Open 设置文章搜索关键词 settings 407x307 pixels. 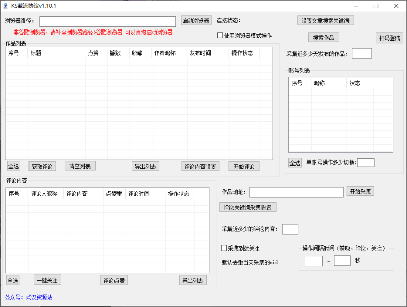click(x=324, y=20)
